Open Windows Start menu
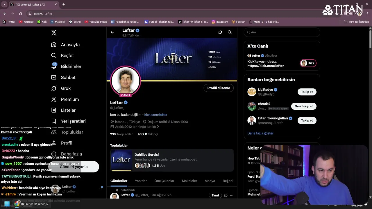Viewport: 372px width, 209px height. (x=7, y=204)
